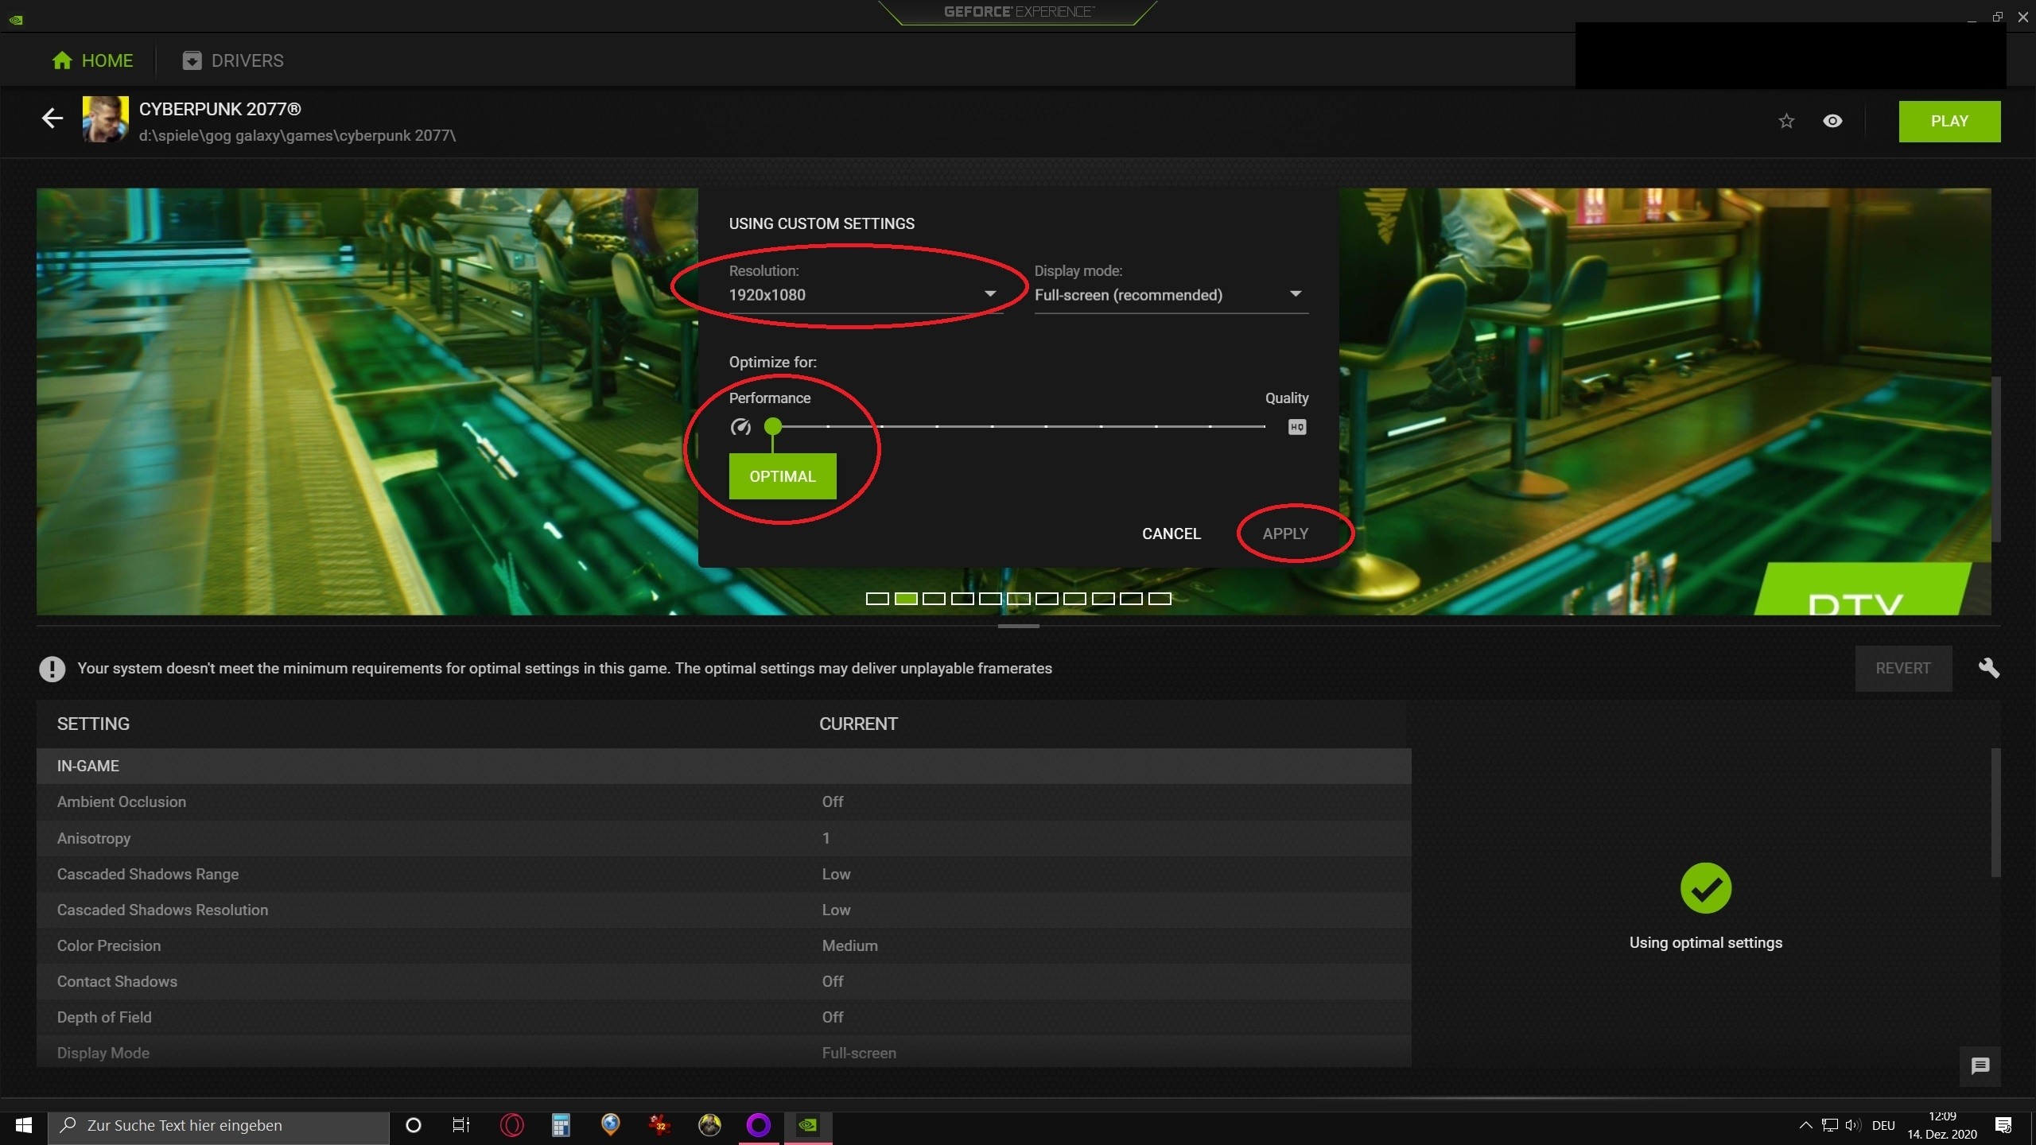Click the SETTING column header
Screen dimensions: 2036x1145
tap(93, 724)
